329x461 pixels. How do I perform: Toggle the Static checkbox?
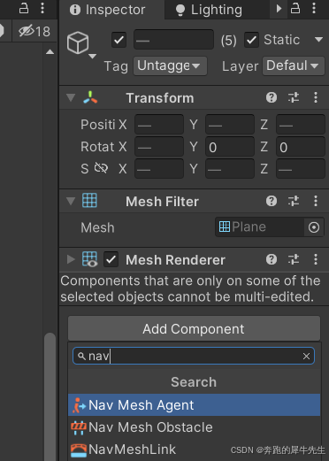(251, 40)
